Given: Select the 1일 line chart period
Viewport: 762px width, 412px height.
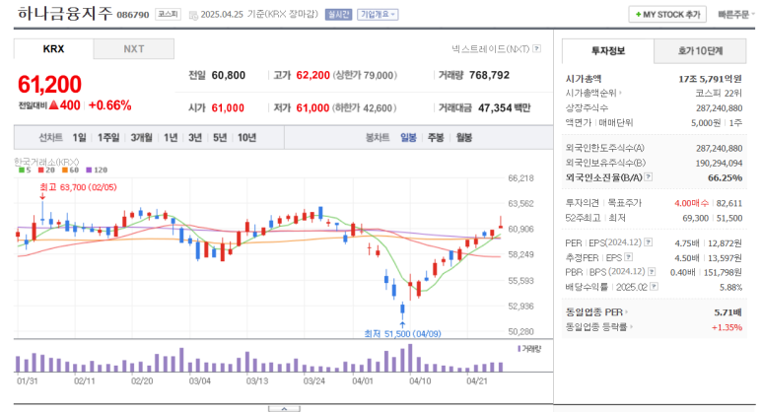Looking at the screenshot, I should pyautogui.click(x=79, y=137).
